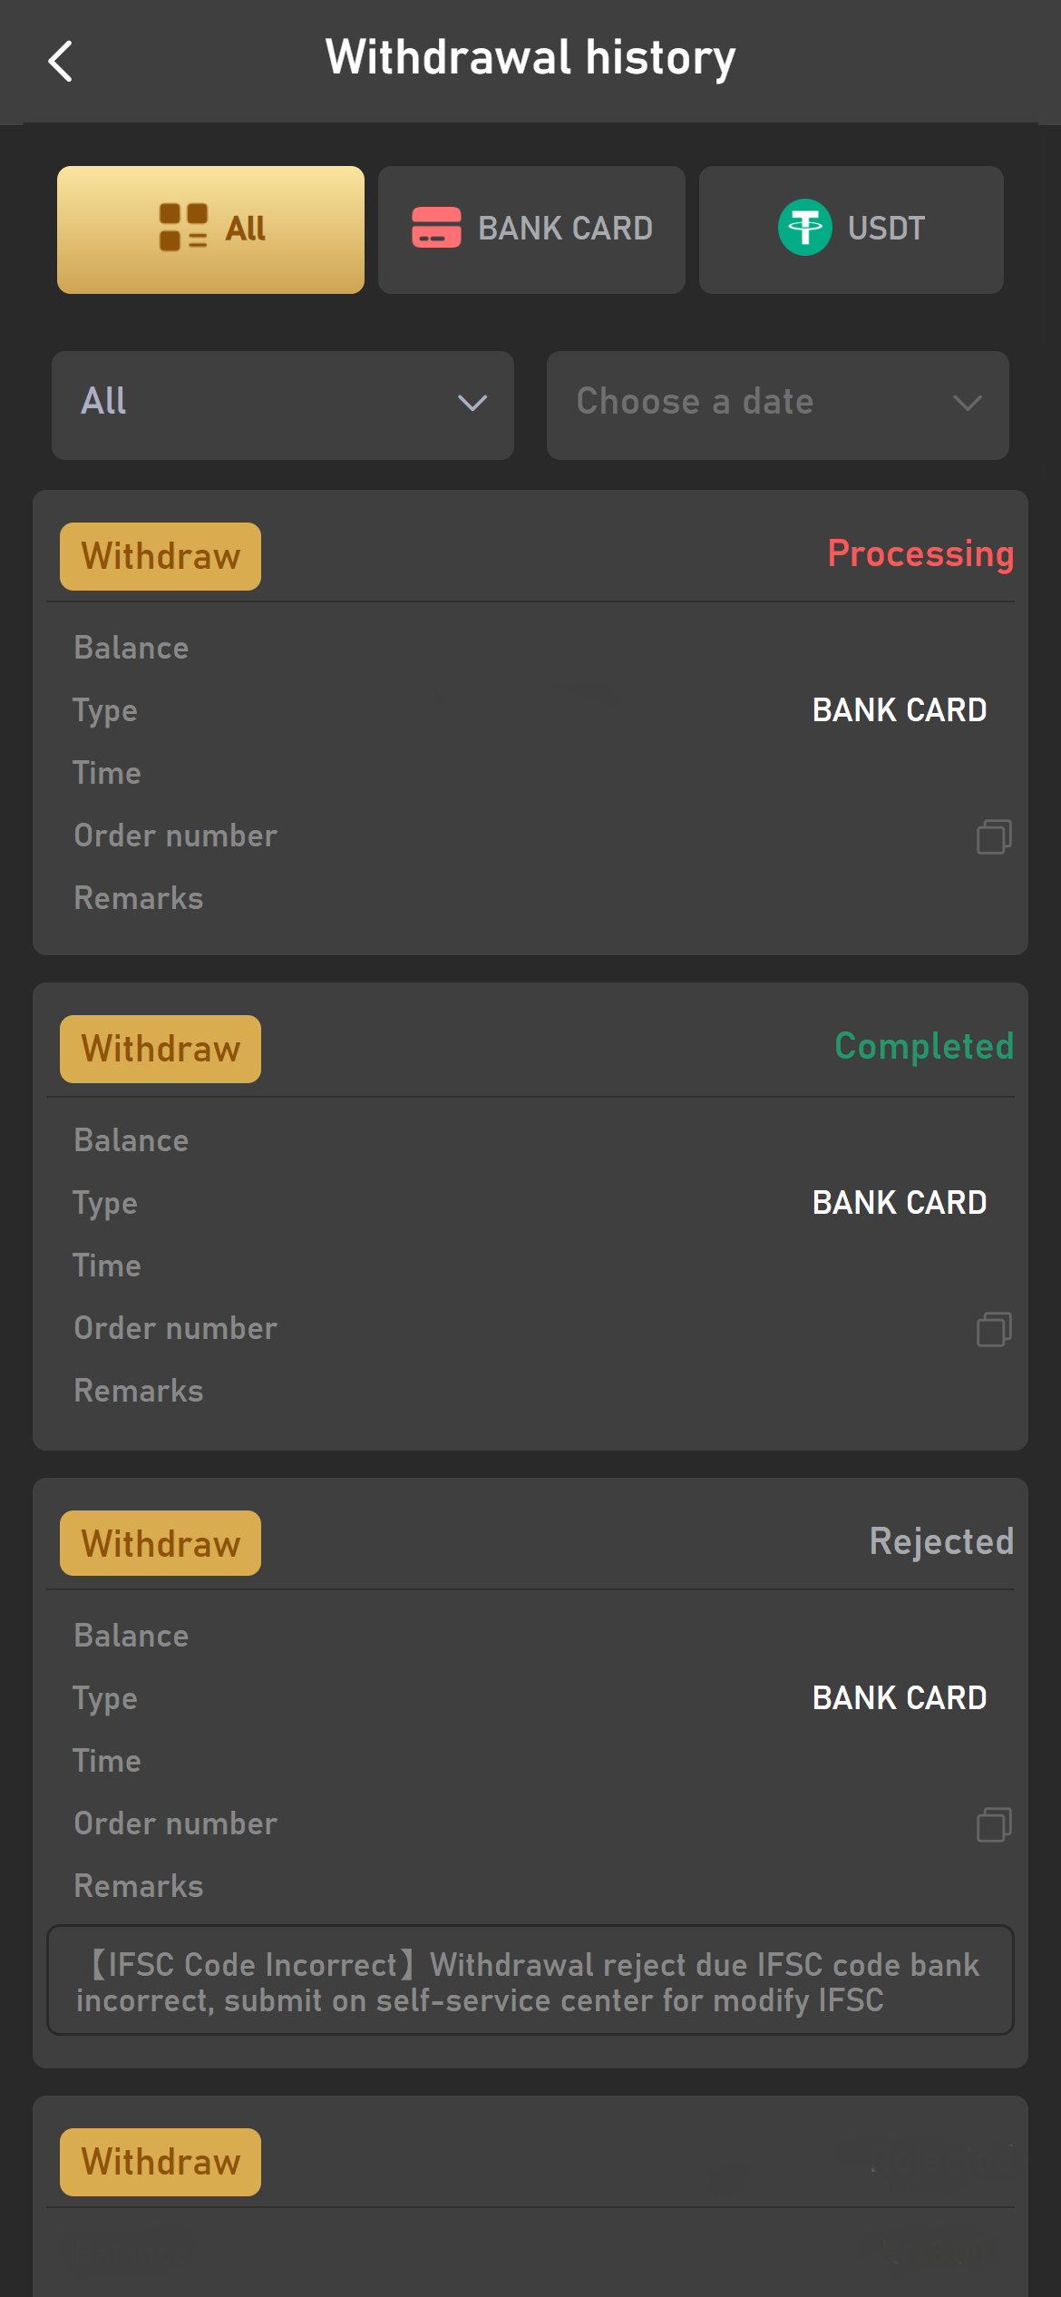Copy order number of Completed withdrawal
The width and height of the screenshot is (1061, 2297).
tap(994, 1329)
